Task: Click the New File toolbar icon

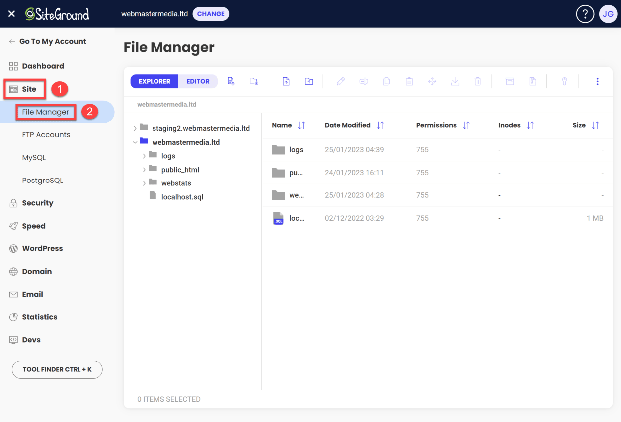Action: click(x=231, y=81)
